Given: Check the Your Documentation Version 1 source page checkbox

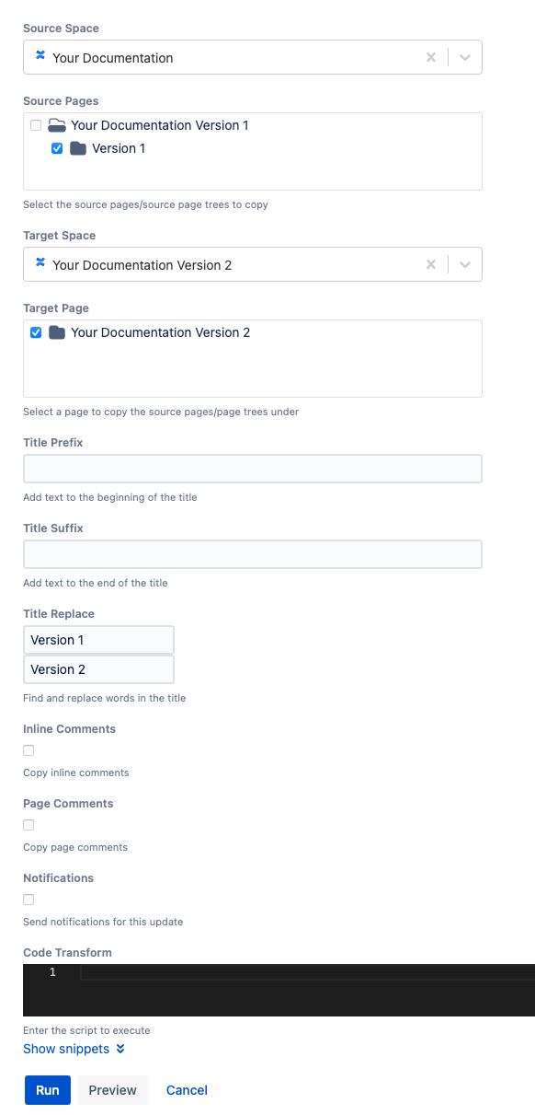Looking at the screenshot, I should pos(36,125).
